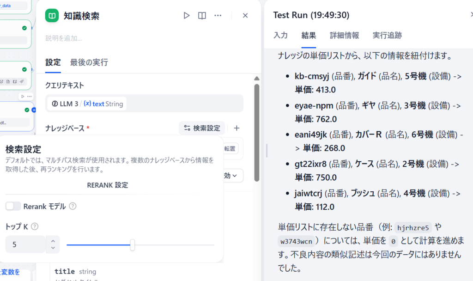
Task: Click the Rerank モデル help icon
Action: coord(73,206)
